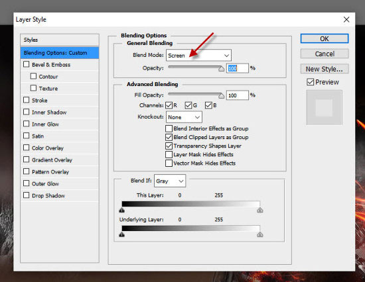The width and height of the screenshot is (365, 282).
Task: Enable the Bevel & Emboss checkbox
Action: coord(27,64)
